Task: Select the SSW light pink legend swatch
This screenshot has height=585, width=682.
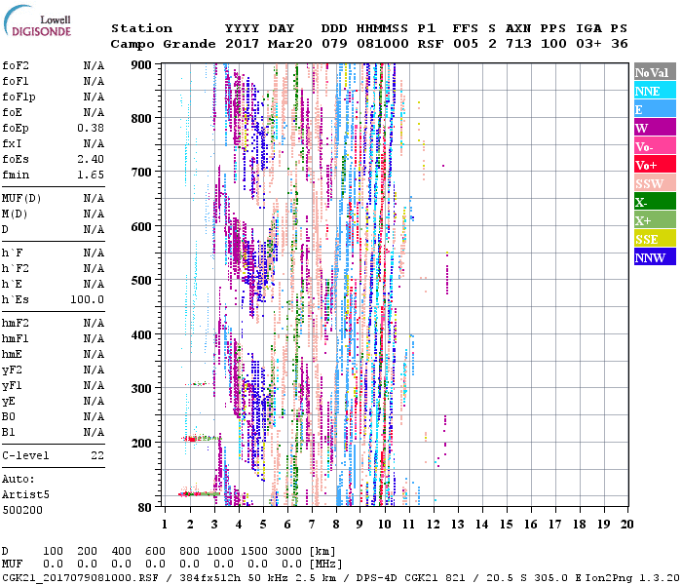Action: click(x=655, y=183)
